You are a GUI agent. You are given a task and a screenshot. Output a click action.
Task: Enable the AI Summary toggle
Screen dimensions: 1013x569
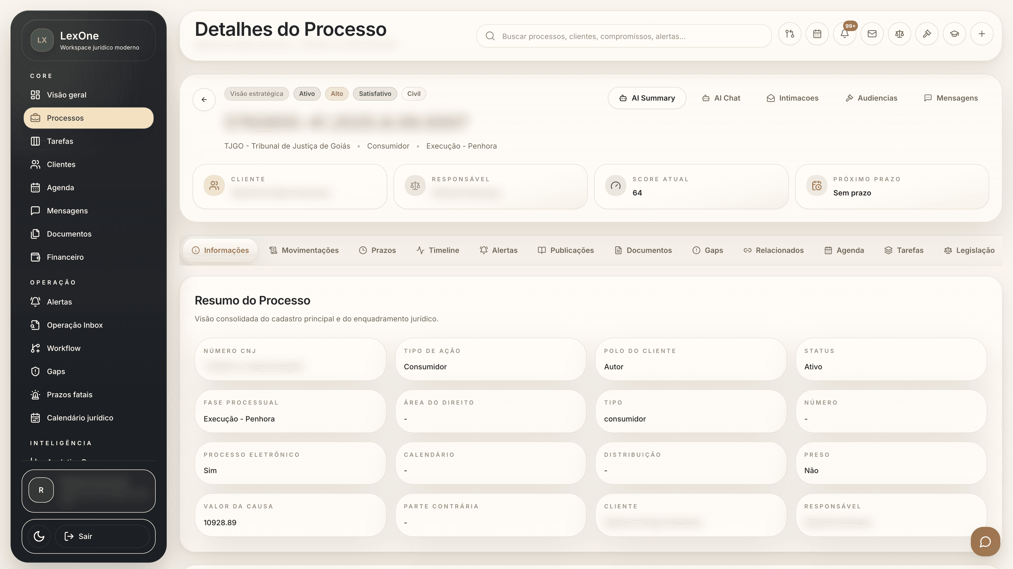[647, 98]
